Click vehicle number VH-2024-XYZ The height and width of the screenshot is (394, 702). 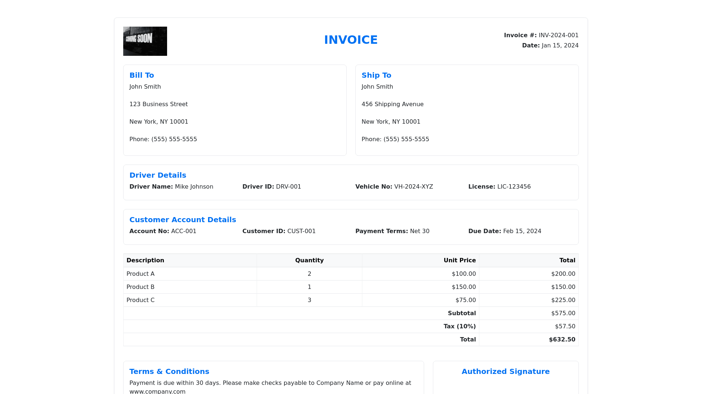pyautogui.click(x=413, y=187)
